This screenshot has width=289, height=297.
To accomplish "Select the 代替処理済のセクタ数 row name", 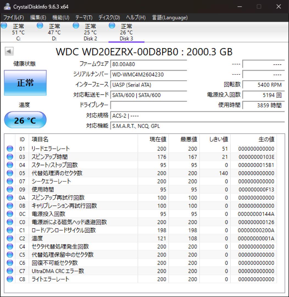I will pyautogui.click(x=57, y=173).
